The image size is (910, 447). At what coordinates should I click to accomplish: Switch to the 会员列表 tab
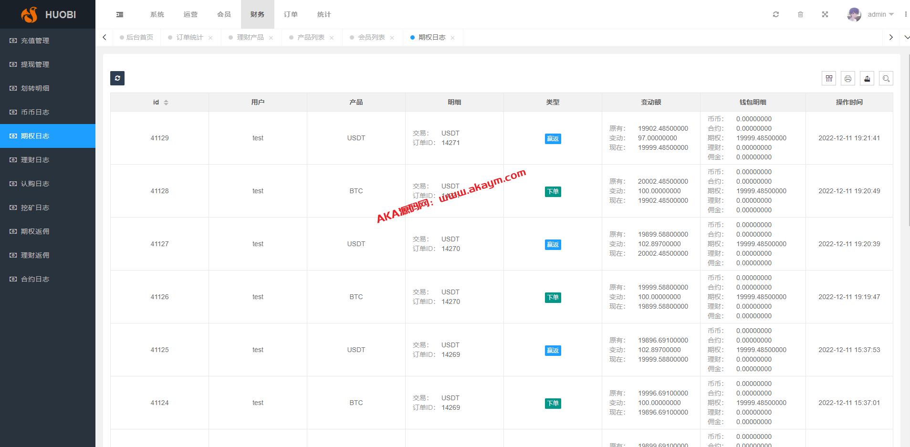371,37
